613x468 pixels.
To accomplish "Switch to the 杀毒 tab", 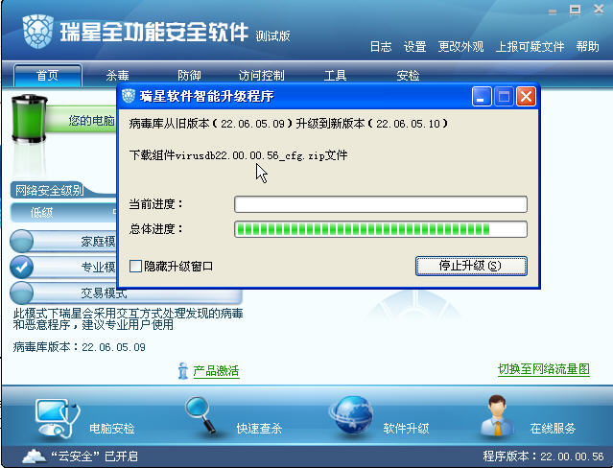I will (117, 75).
